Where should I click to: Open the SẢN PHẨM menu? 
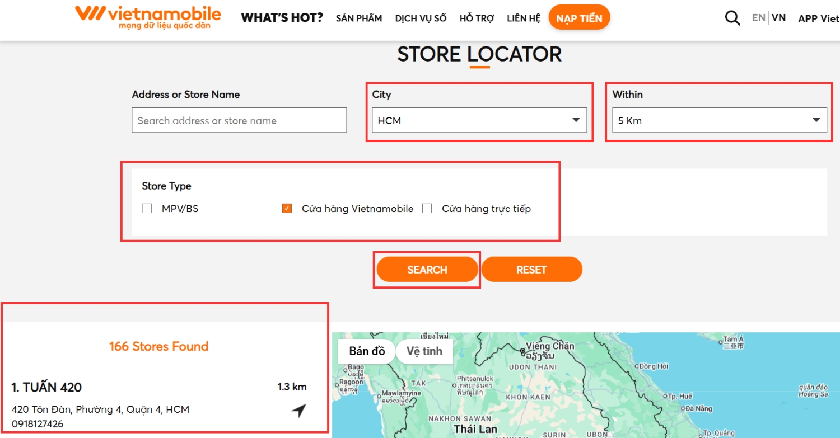pyautogui.click(x=359, y=18)
